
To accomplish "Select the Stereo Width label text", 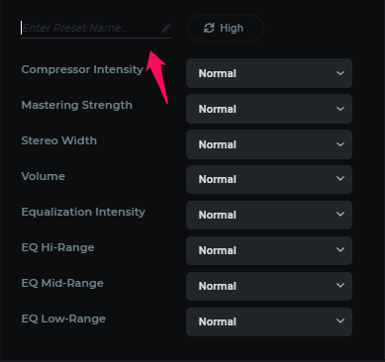I will (x=59, y=140).
